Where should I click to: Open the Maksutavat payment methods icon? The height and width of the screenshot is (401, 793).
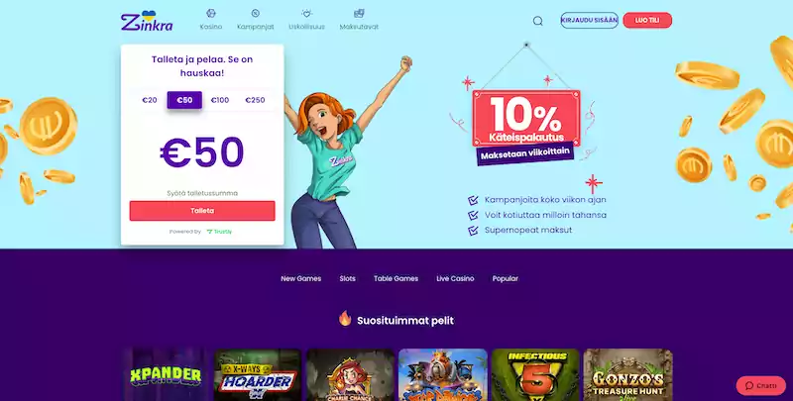pyautogui.click(x=359, y=13)
